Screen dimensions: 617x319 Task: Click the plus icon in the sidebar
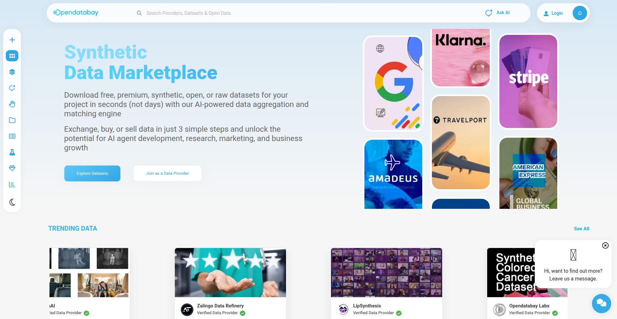pyautogui.click(x=12, y=40)
